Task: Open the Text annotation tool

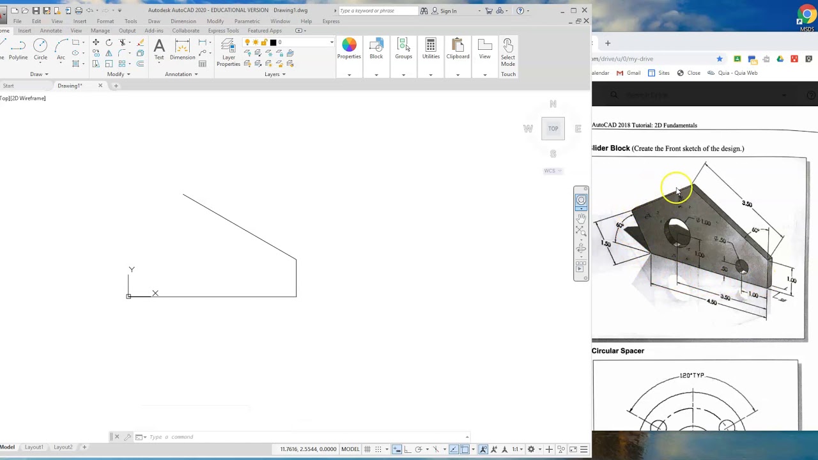Action: coord(159,49)
